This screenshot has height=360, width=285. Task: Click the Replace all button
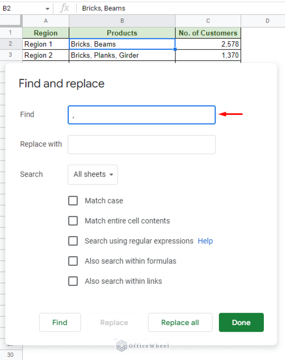click(180, 322)
